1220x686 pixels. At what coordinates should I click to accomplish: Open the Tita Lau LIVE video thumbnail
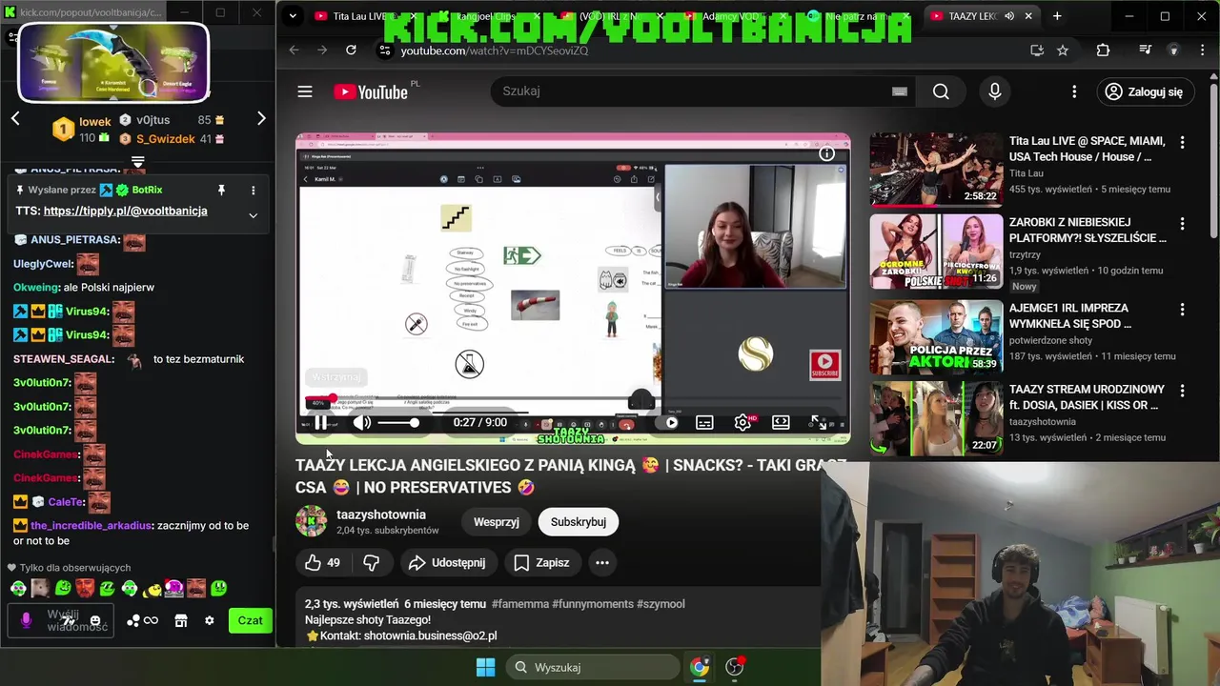coord(936,170)
